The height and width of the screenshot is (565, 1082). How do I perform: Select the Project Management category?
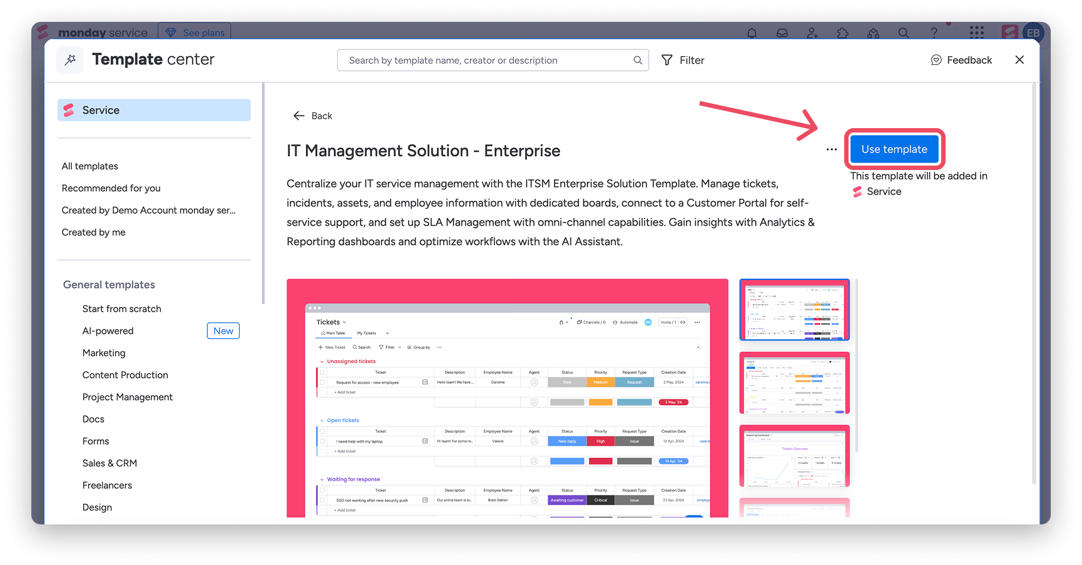tap(127, 397)
